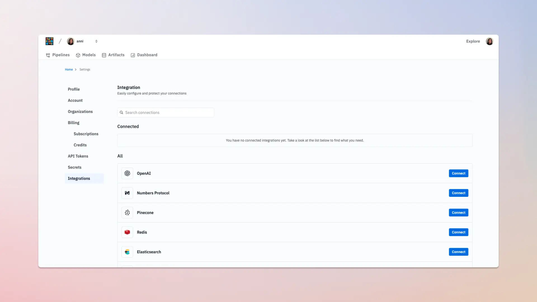Image resolution: width=537 pixels, height=302 pixels.
Task: Click the Integration page heading
Action: (x=129, y=88)
